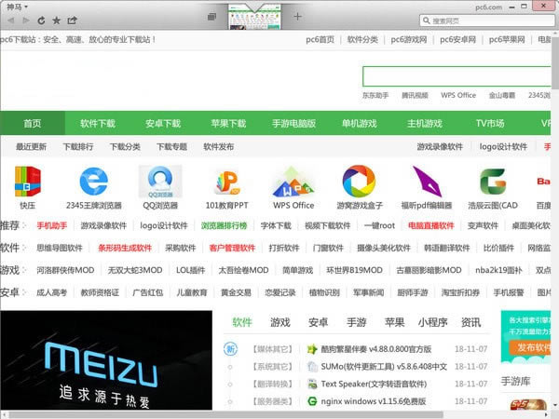
Task: Click the 手机助手 red link
Action: (52, 225)
